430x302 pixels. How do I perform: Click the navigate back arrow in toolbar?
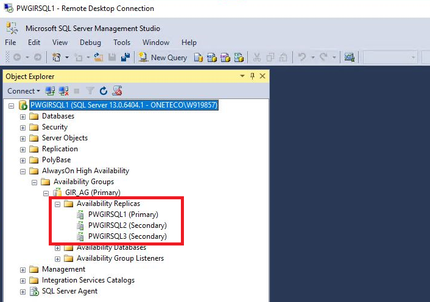coord(17,57)
